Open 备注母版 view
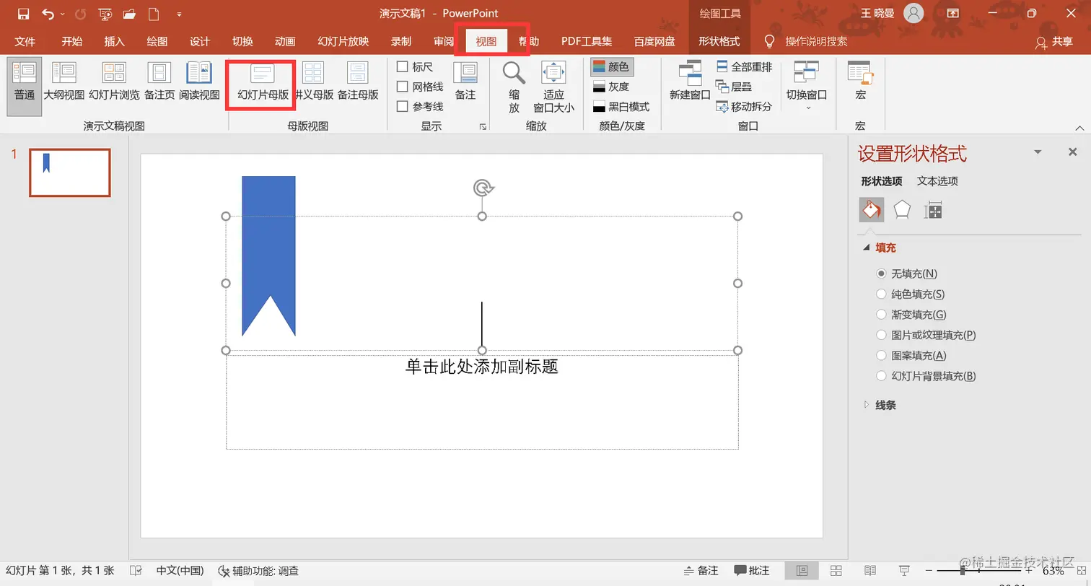 tap(358, 82)
